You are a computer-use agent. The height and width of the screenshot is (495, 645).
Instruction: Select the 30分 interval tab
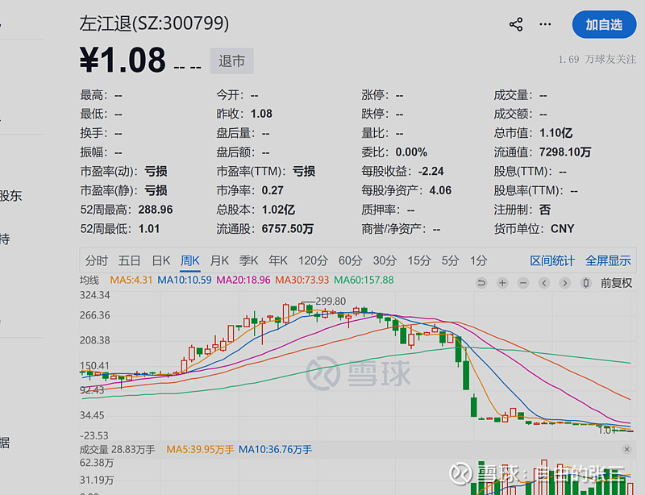pos(385,260)
